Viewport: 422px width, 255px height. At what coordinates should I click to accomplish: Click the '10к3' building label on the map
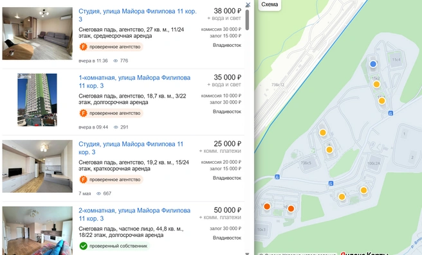[x=261, y=229]
